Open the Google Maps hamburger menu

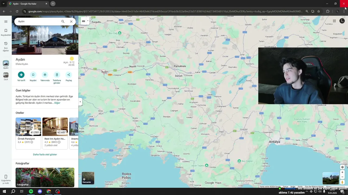[6, 21]
